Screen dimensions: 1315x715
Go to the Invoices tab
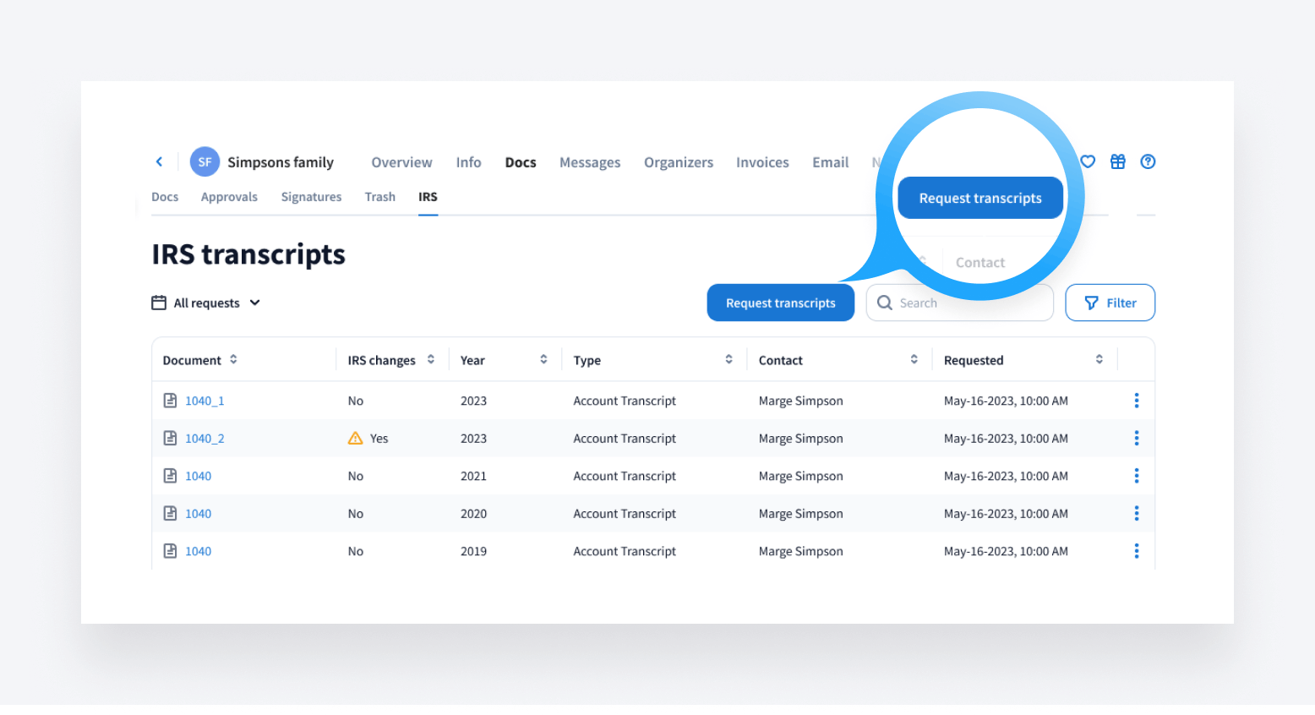(762, 162)
